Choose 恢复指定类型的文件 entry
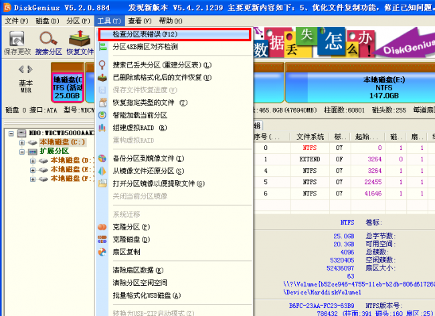 coord(175,102)
